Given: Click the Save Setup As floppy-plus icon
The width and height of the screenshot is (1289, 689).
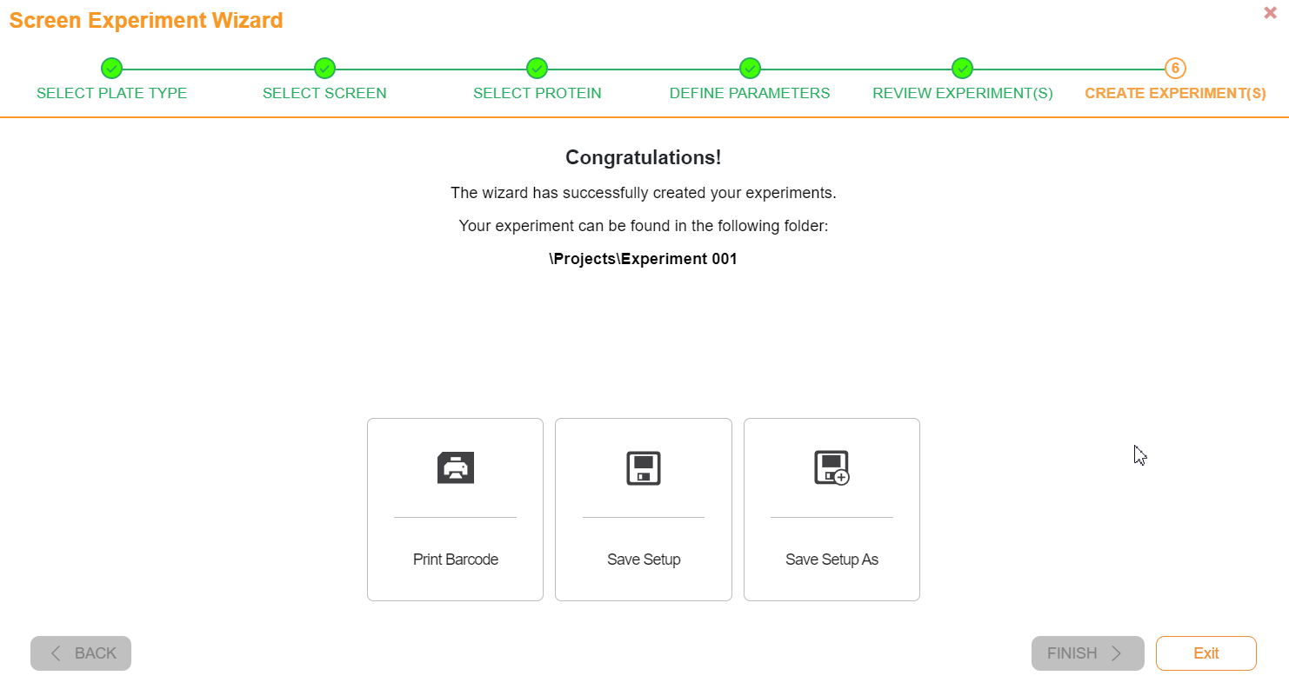Looking at the screenshot, I should [831, 467].
